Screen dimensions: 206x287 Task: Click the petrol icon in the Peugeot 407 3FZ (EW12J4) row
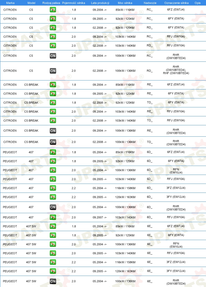[x=53, y=188]
